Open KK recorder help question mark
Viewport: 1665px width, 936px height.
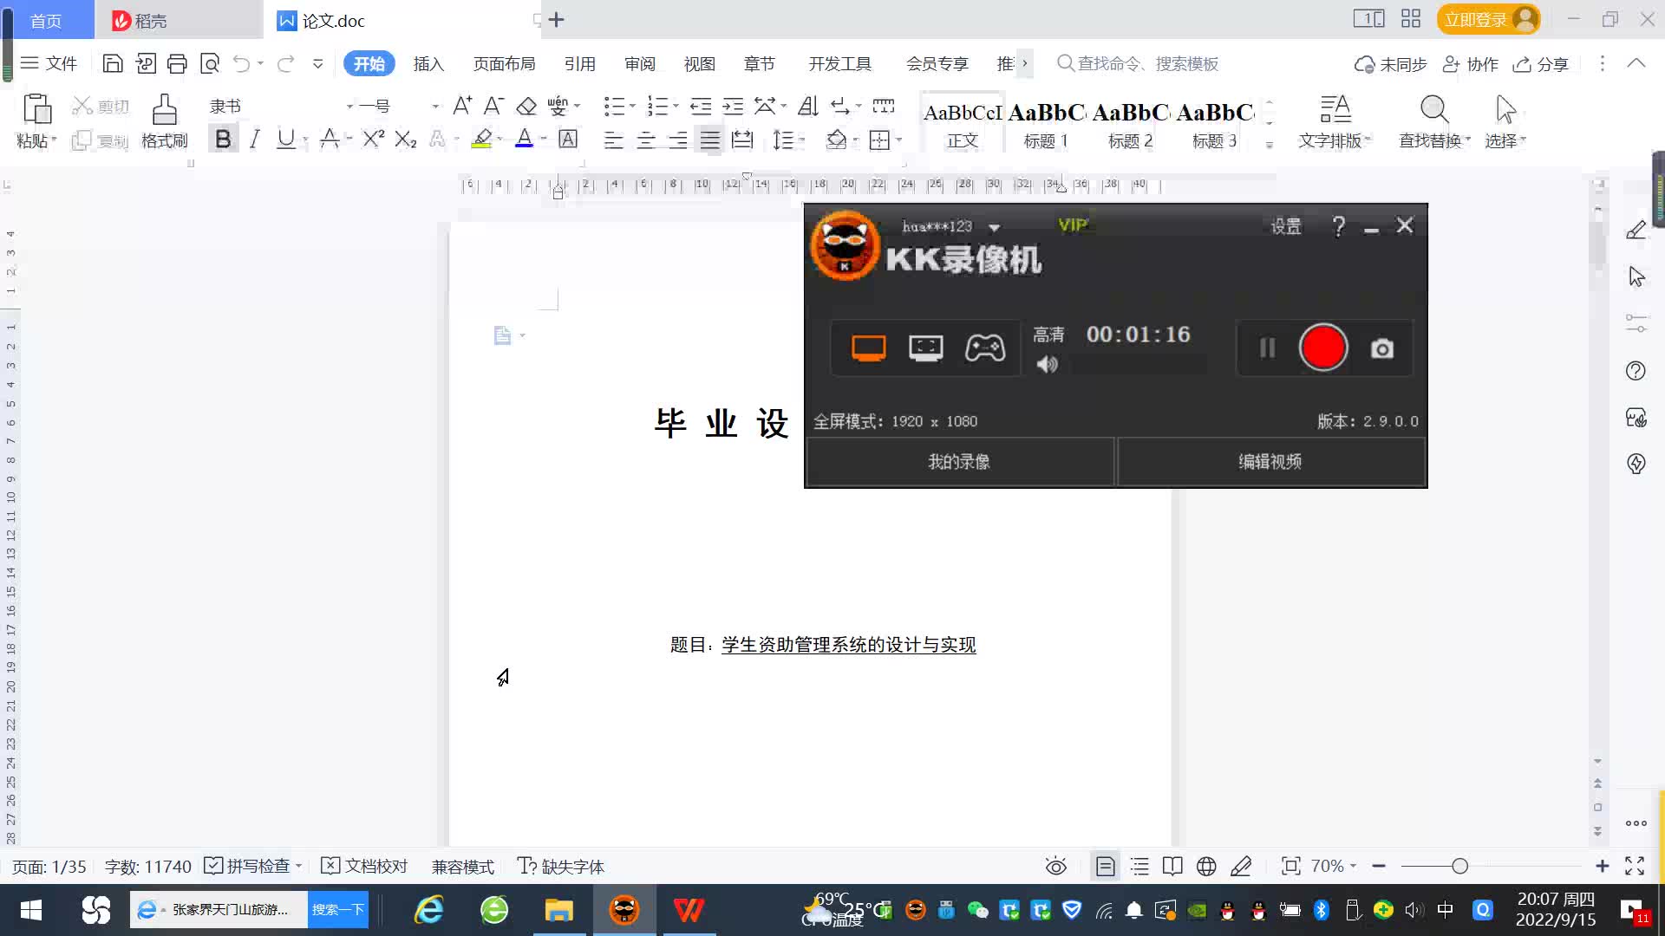point(1339,226)
